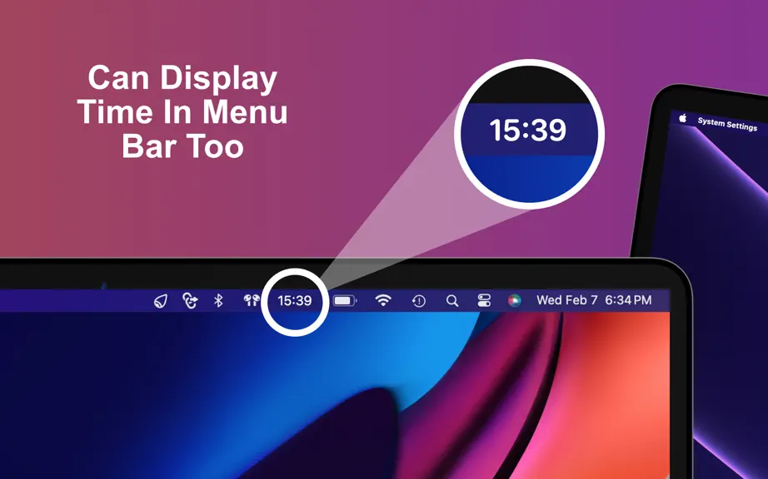Open the Apple menu on second screen

pos(683,118)
